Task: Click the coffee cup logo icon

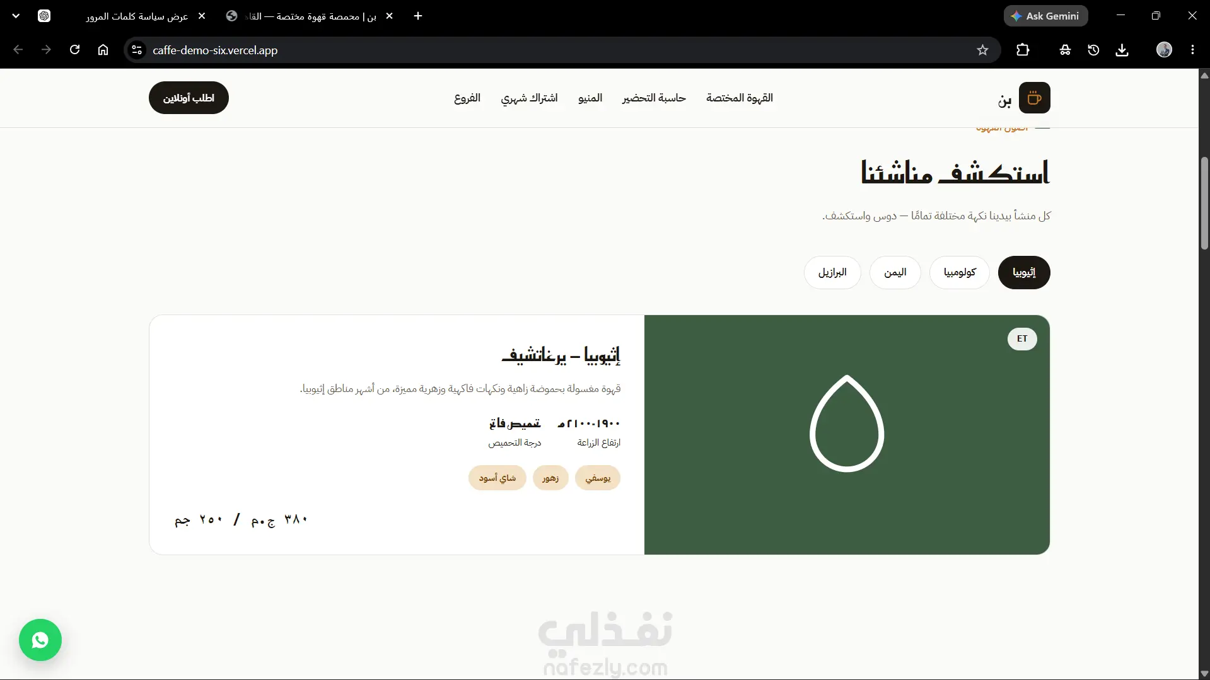Action: [1034, 98]
